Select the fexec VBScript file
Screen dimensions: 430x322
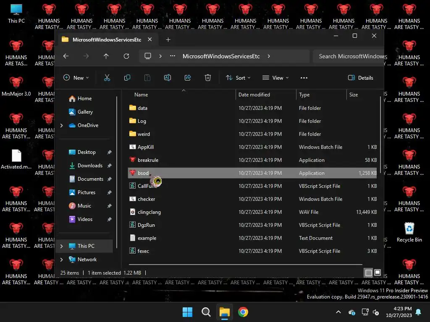252,251
